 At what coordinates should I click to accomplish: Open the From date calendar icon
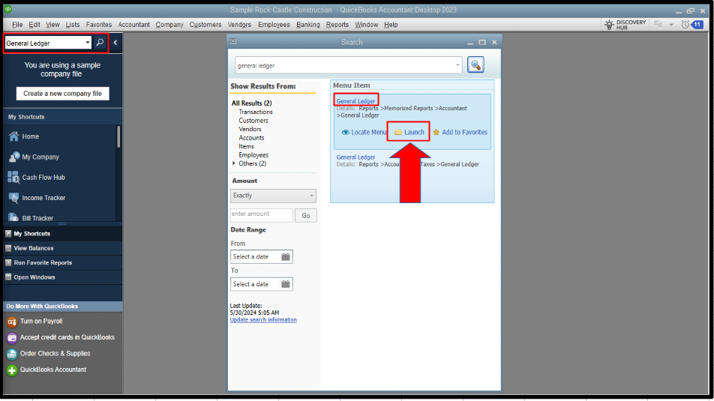pyautogui.click(x=286, y=256)
